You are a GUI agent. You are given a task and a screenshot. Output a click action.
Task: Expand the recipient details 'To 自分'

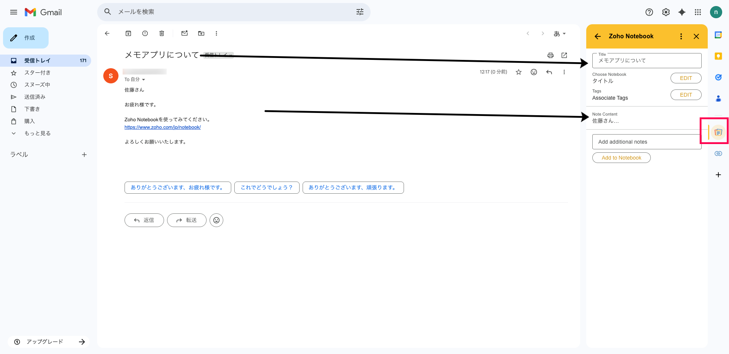tap(143, 80)
